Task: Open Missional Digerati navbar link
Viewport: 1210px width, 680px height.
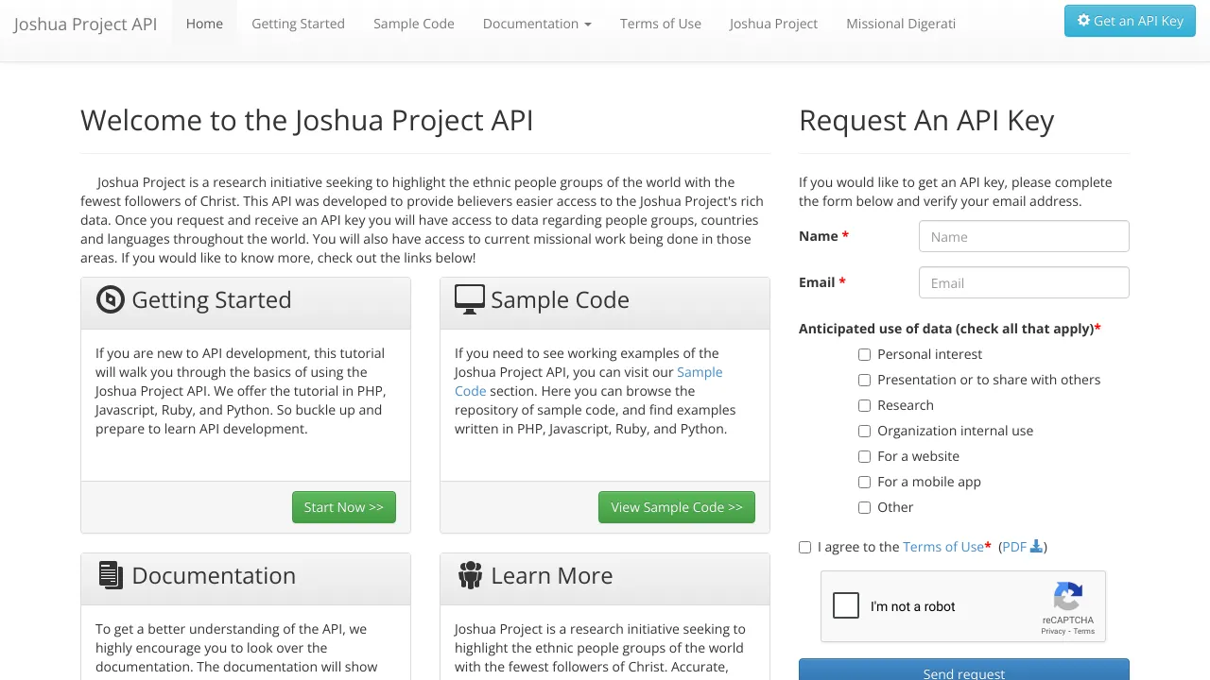Action: tap(901, 24)
